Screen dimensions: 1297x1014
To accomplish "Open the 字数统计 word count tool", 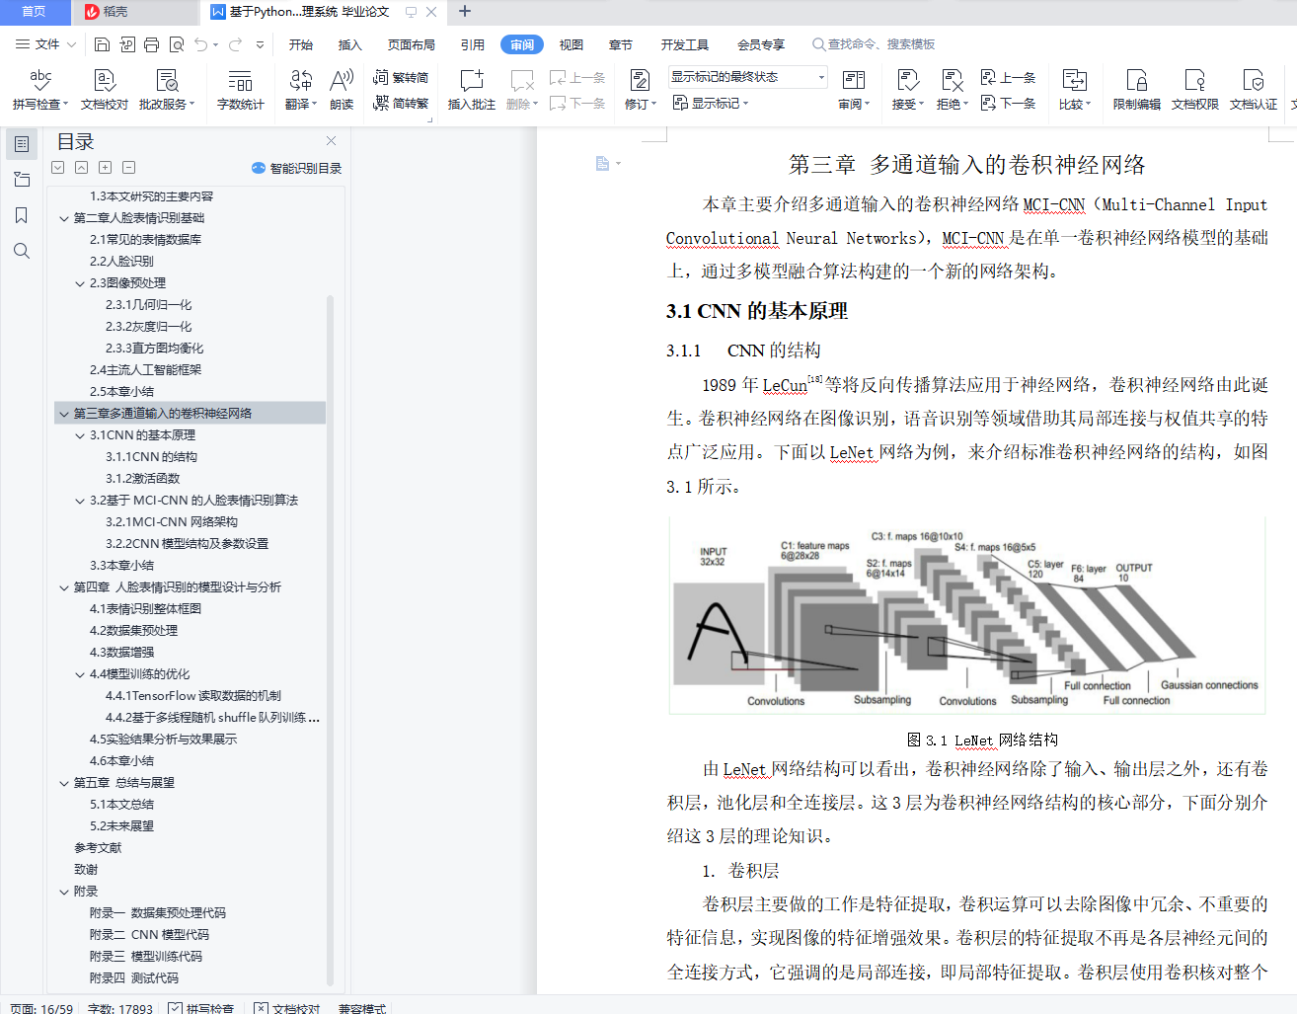I will 240,89.
